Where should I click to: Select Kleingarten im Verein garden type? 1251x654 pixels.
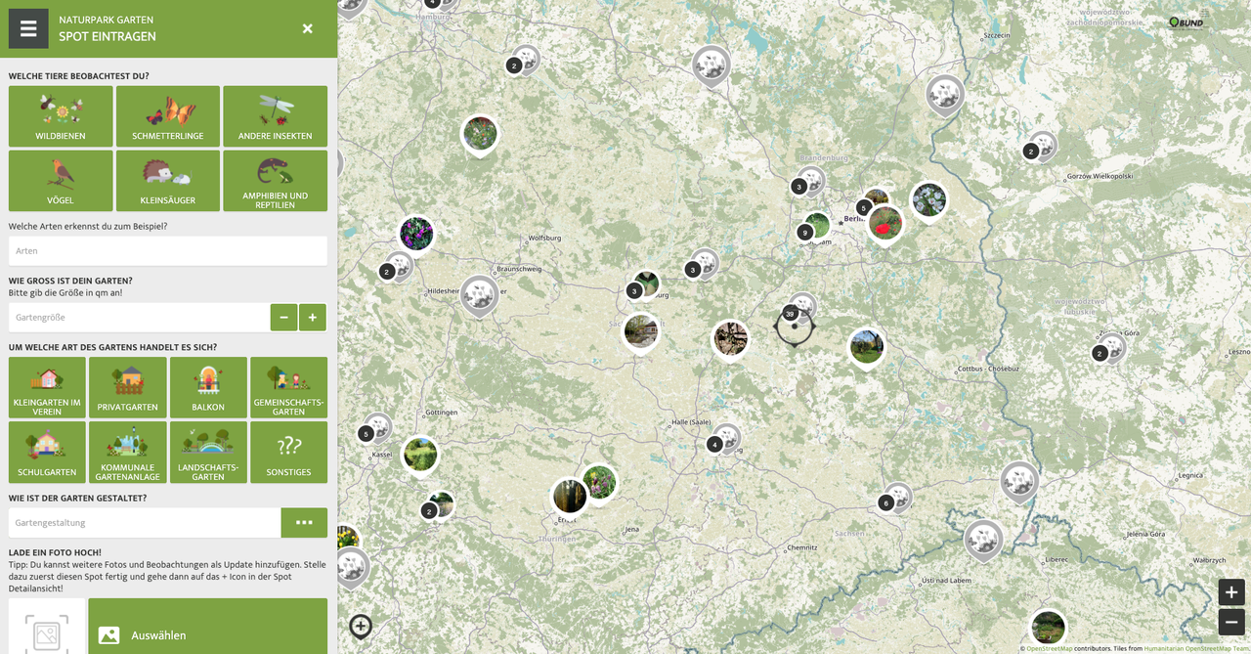[47, 387]
